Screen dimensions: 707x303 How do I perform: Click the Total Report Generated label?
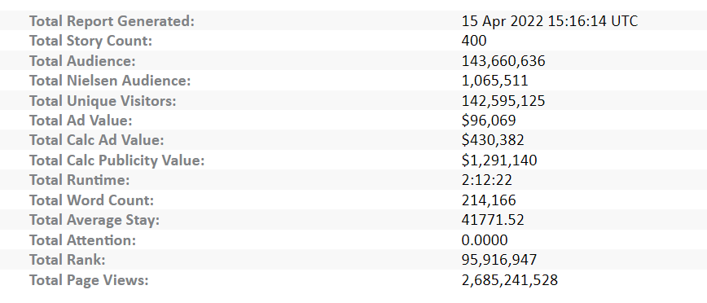pyautogui.click(x=112, y=21)
